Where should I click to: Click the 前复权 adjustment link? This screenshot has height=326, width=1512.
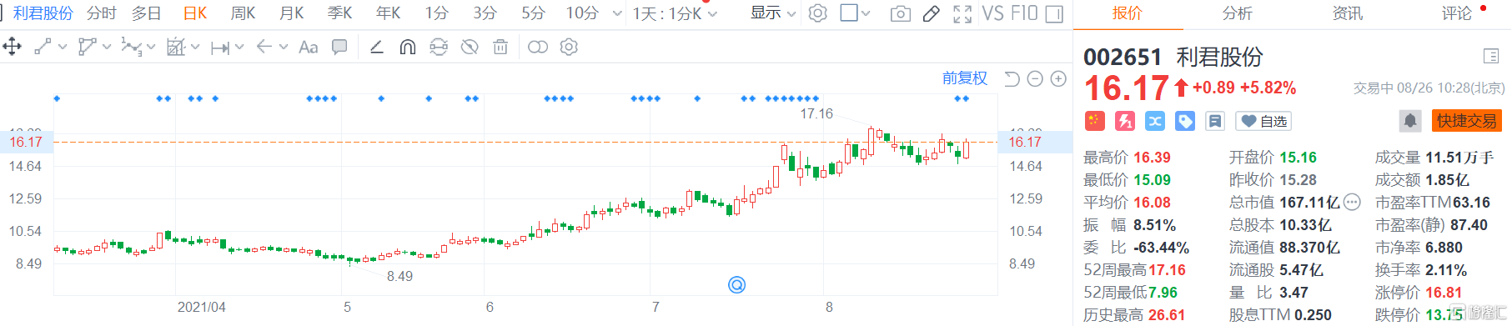pyautogui.click(x=965, y=78)
